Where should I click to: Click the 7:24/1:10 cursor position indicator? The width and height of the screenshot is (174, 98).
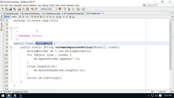click(x=162, y=92)
